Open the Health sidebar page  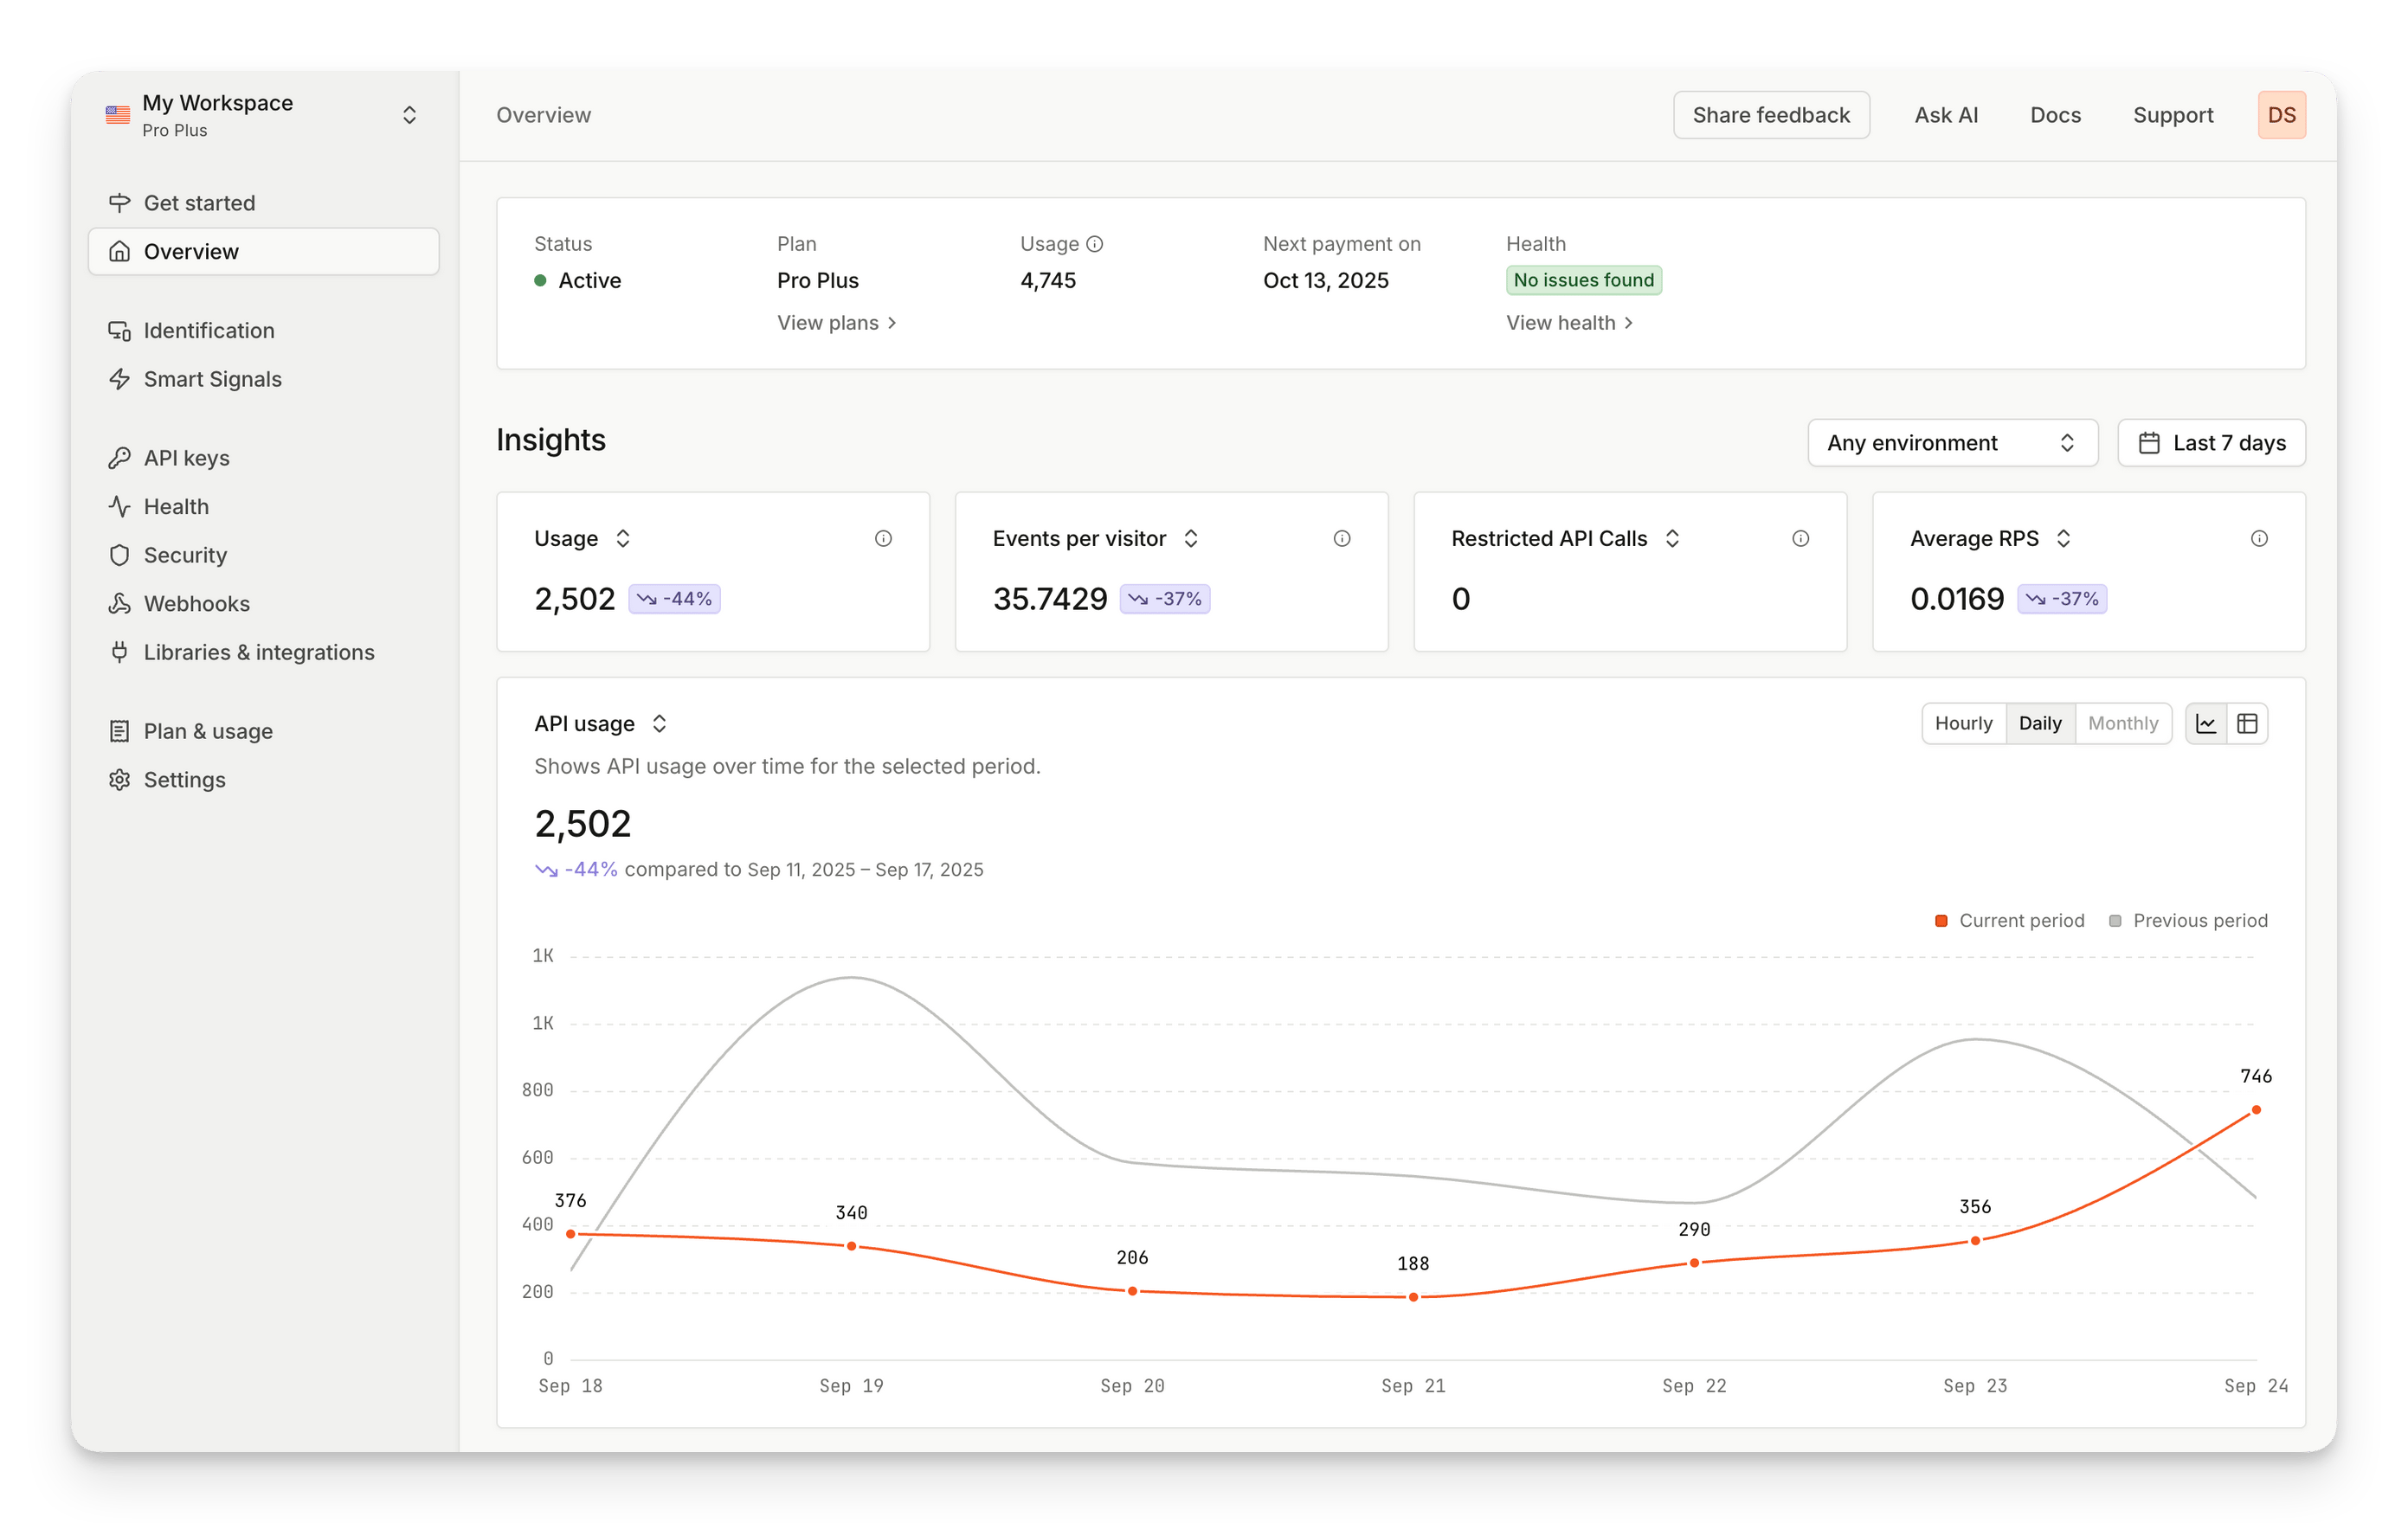pyautogui.click(x=264, y=507)
